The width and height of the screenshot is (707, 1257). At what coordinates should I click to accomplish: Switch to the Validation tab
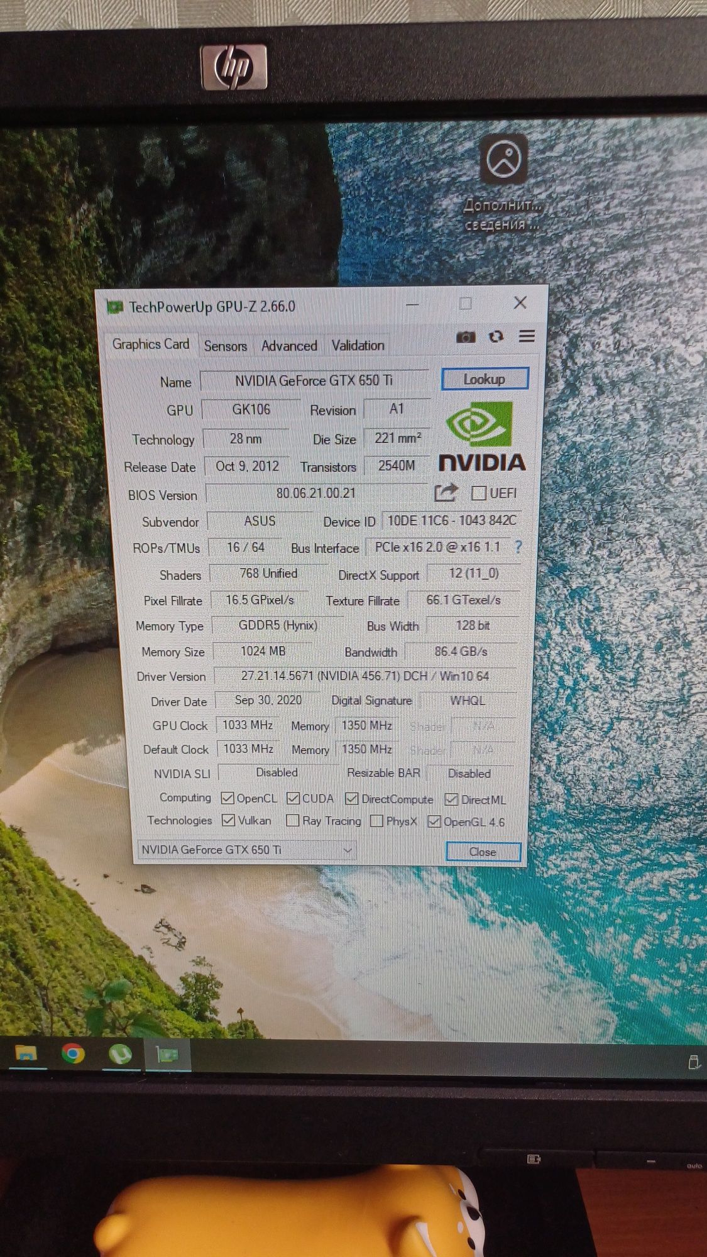[358, 345]
